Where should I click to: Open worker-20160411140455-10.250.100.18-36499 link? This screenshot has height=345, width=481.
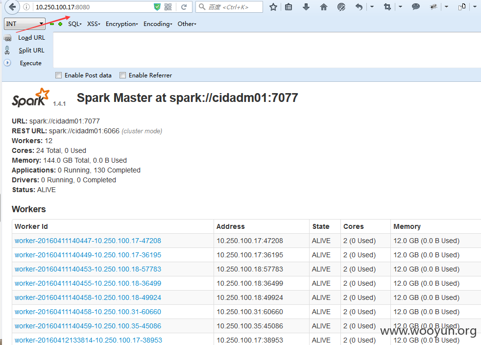coord(88,283)
